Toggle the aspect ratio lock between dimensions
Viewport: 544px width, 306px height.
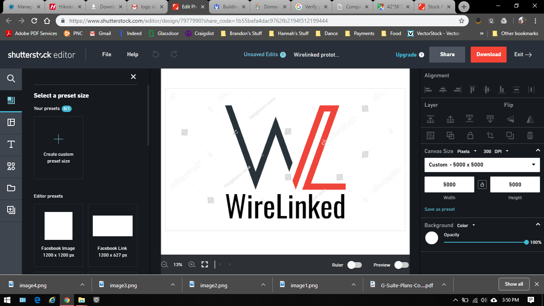click(482, 184)
